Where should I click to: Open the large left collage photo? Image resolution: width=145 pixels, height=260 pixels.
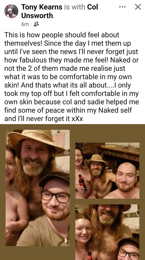click(37, 188)
